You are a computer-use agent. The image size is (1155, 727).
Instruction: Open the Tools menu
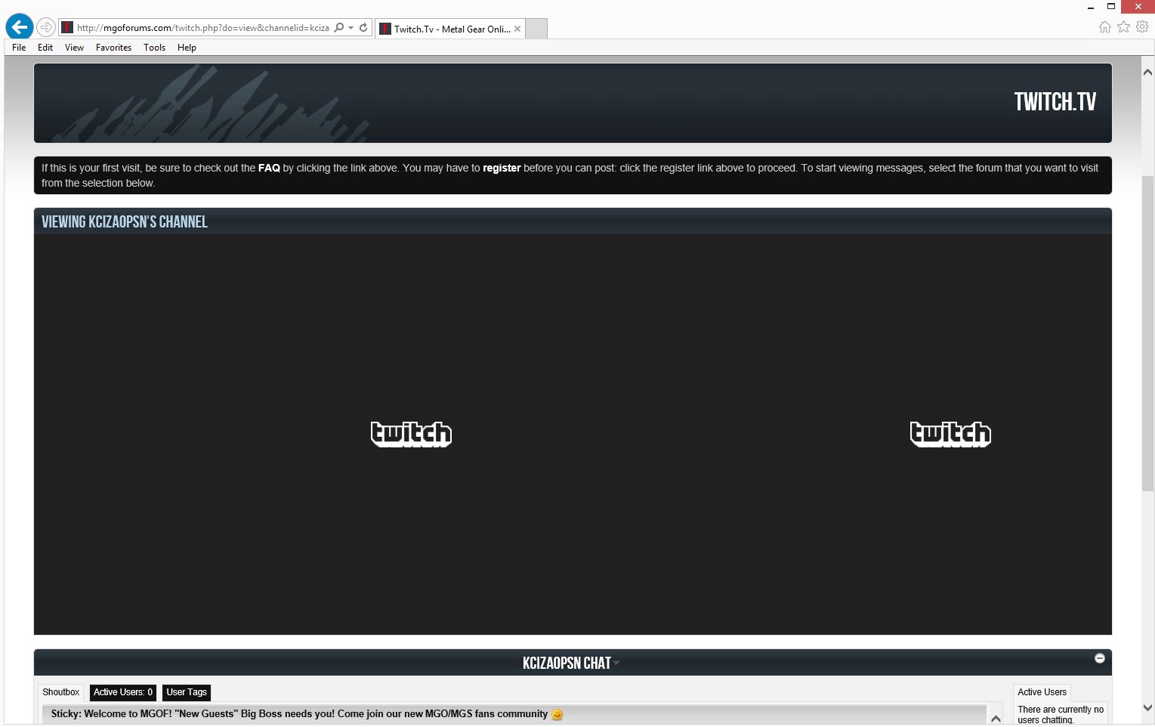[x=154, y=47]
